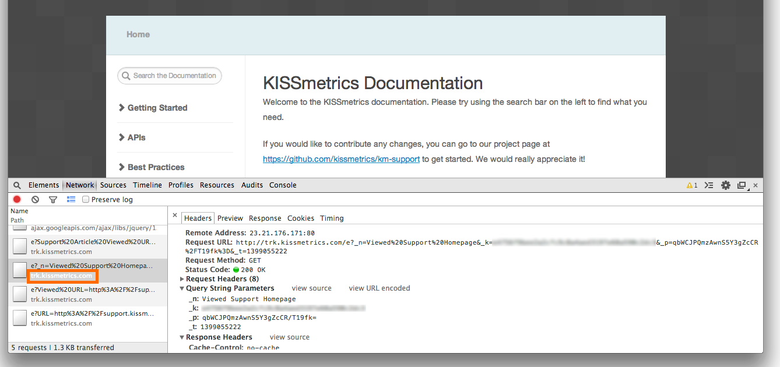Click view URL encoded link
Viewport: 780px width, 367px height.
380,288
